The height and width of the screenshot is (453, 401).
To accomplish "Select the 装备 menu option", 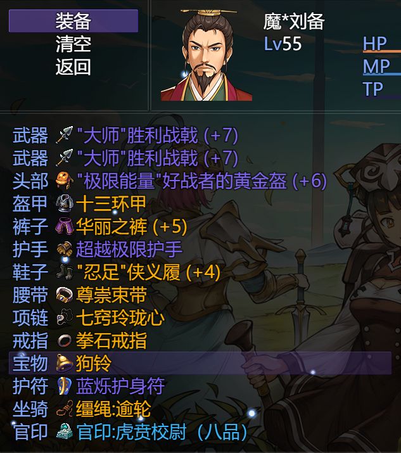I will pos(73,21).
